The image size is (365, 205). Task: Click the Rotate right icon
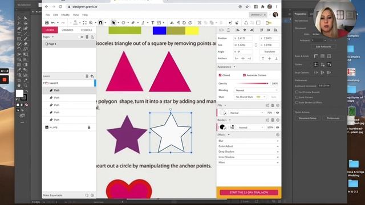click(190, 23)
